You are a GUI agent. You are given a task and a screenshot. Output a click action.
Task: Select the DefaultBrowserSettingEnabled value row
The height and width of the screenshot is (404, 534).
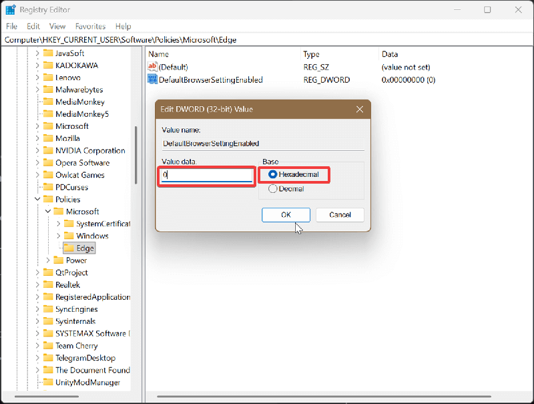211,79
